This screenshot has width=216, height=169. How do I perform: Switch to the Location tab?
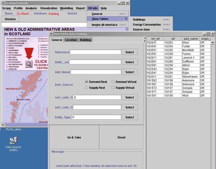click(71, 40)
